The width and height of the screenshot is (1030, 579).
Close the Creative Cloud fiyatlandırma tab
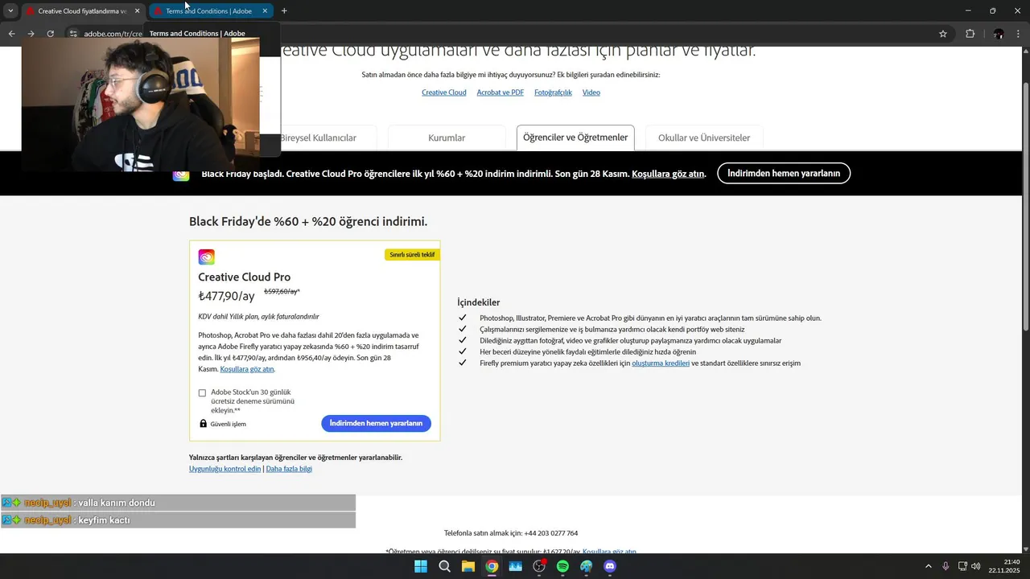[137, 11]
